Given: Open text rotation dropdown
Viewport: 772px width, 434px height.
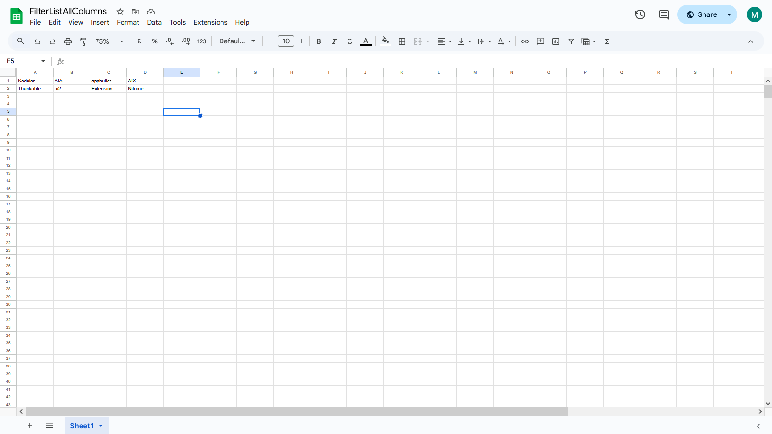Looking at the screenshot, I should pos(504,41).
